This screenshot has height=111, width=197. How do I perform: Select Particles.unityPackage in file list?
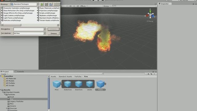tap(11, 20)
